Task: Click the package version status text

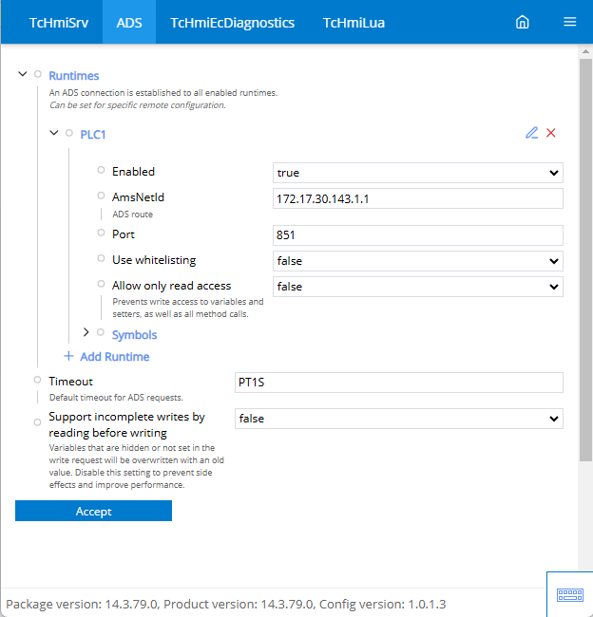Action: coord(226,604)
